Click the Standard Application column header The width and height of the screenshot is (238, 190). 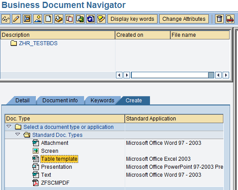click(x=174, y=119)
